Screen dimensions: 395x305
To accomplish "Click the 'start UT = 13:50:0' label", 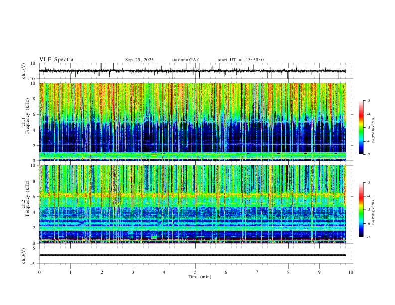I will (241, 60).
